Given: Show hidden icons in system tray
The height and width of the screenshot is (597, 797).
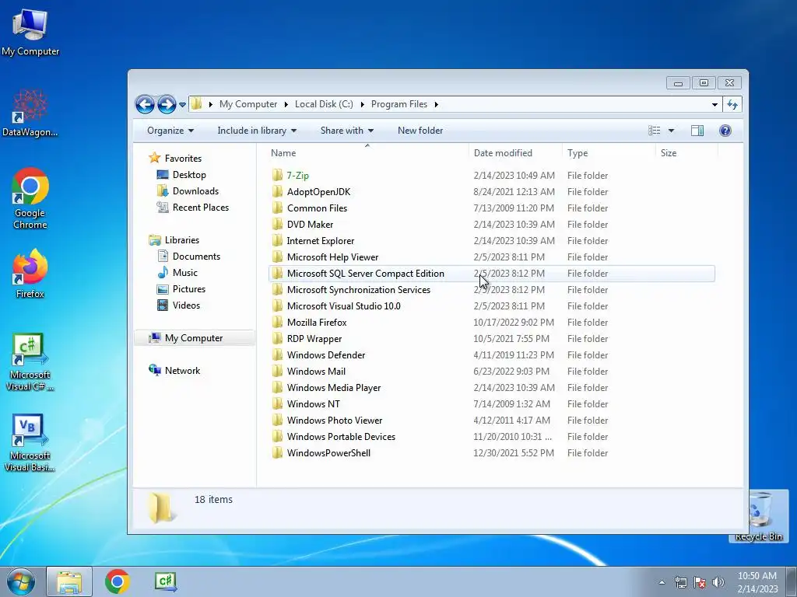Looking at the screenshot, I should tap(662, 582).
